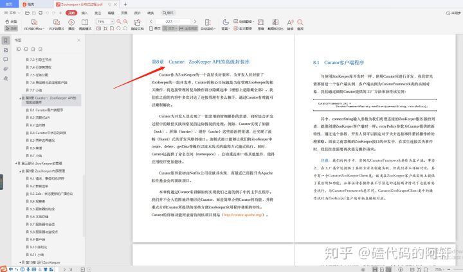Screen dimensions: 463x272
Task: Open the find tool in ribbon
Action: coord(300,25)
